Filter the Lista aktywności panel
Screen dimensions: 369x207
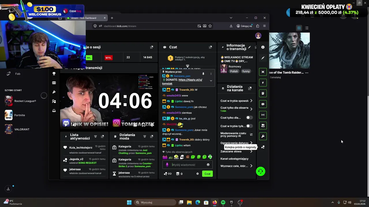click(x=95, y=137)
